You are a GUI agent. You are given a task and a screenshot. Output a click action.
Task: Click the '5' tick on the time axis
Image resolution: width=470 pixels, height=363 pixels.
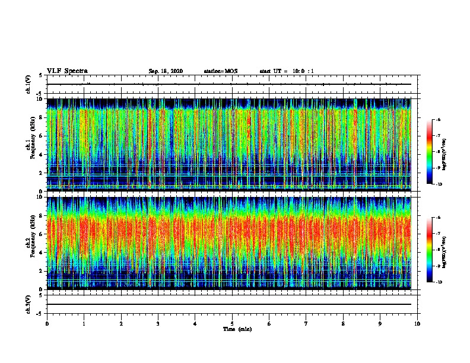(232, 324)
